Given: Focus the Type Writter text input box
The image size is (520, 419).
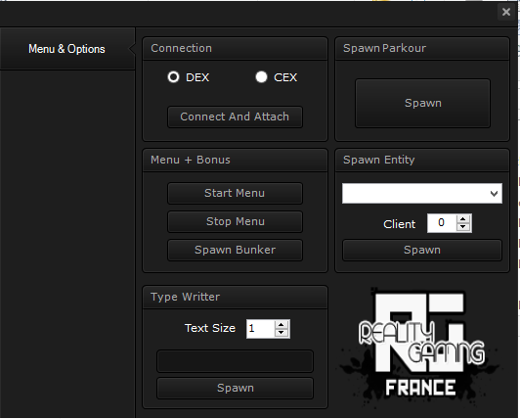Looking at the screenshot, I should point(235,361).
